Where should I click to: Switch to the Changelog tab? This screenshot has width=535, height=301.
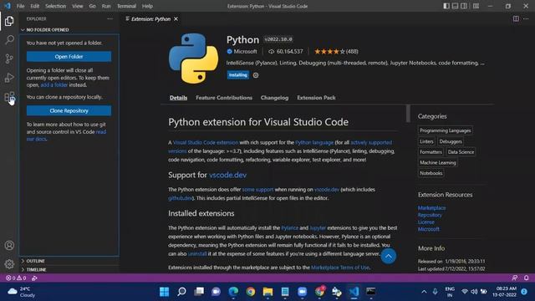(x=274, y=98)
